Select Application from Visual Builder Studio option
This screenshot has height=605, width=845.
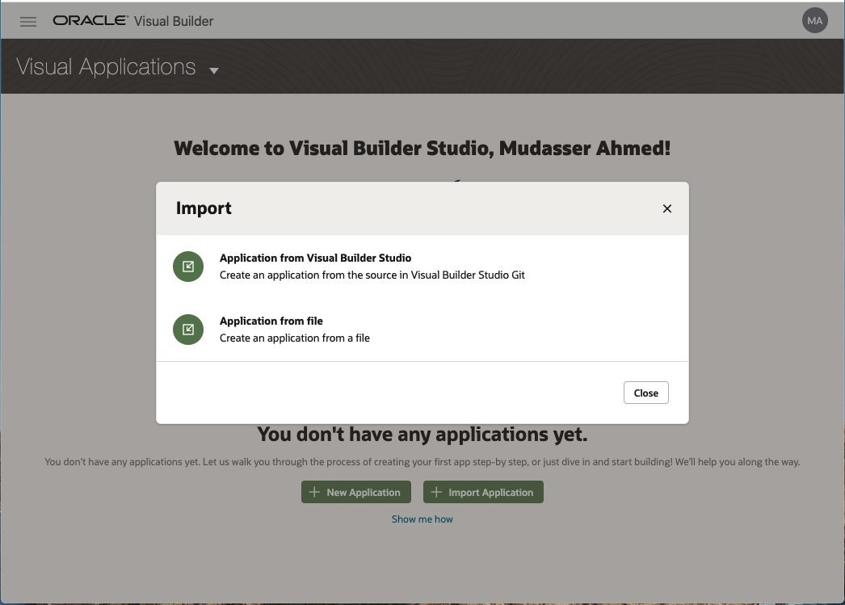click(316, 258)
